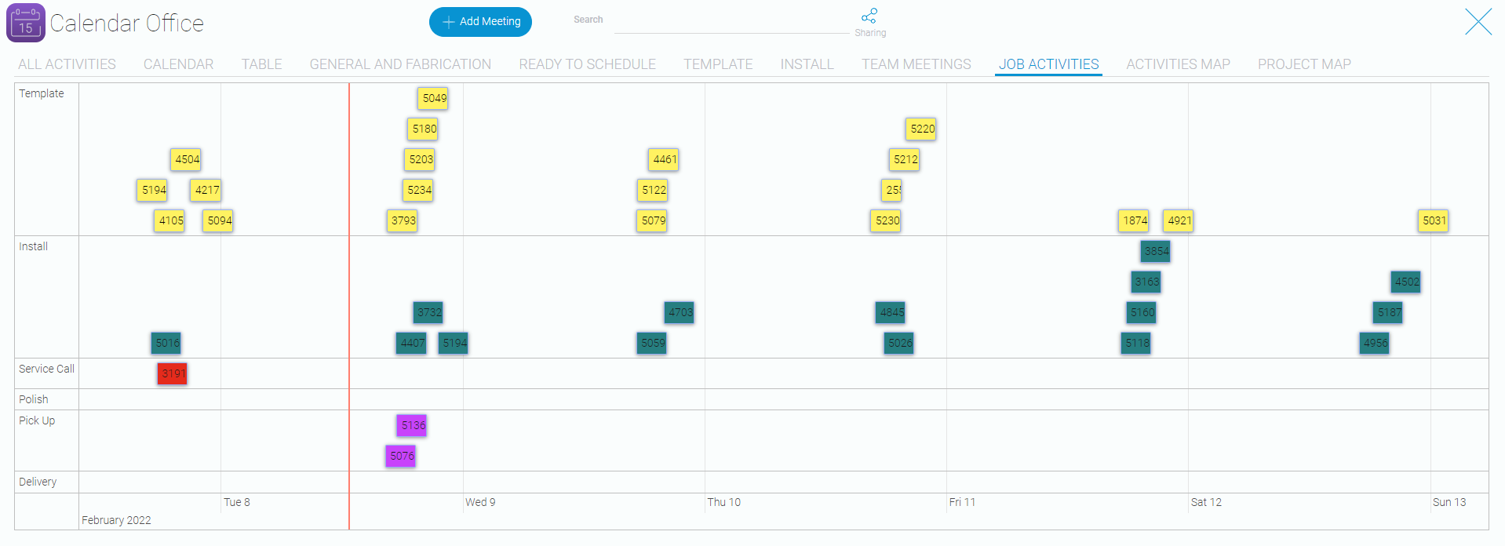1505x546 pixels.
Task: Select yellow template job 5049
Action: (433, 98)
